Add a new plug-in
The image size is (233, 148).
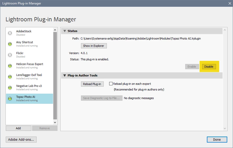[19, 128]
